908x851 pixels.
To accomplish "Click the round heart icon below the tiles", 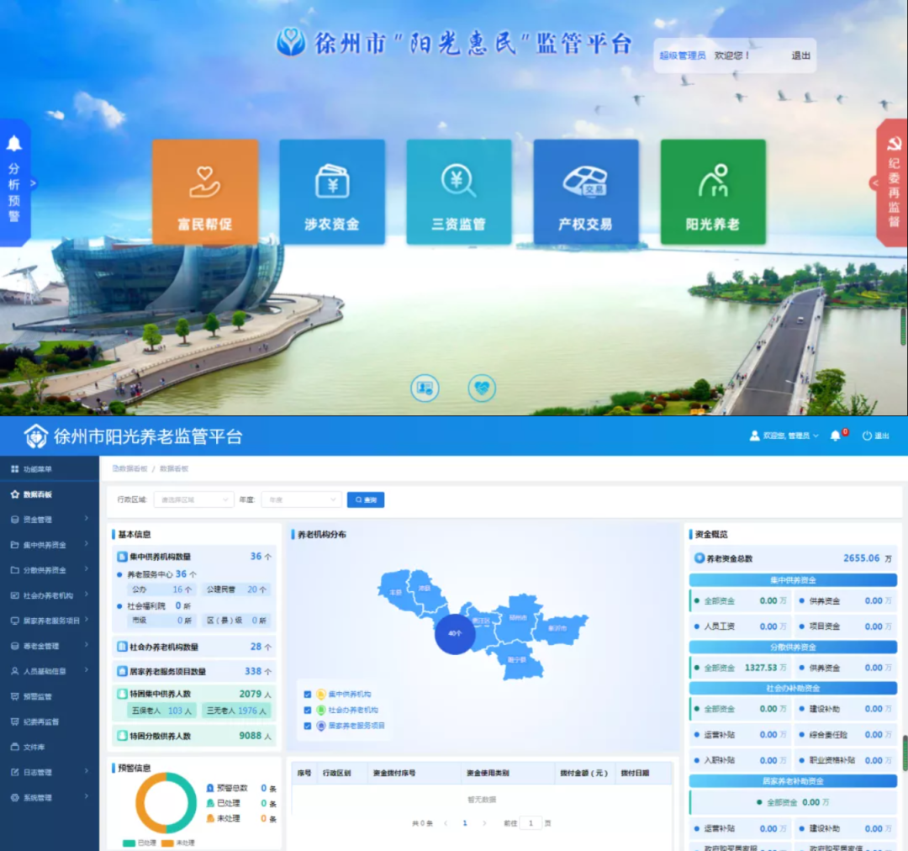I will pos(482,388).
